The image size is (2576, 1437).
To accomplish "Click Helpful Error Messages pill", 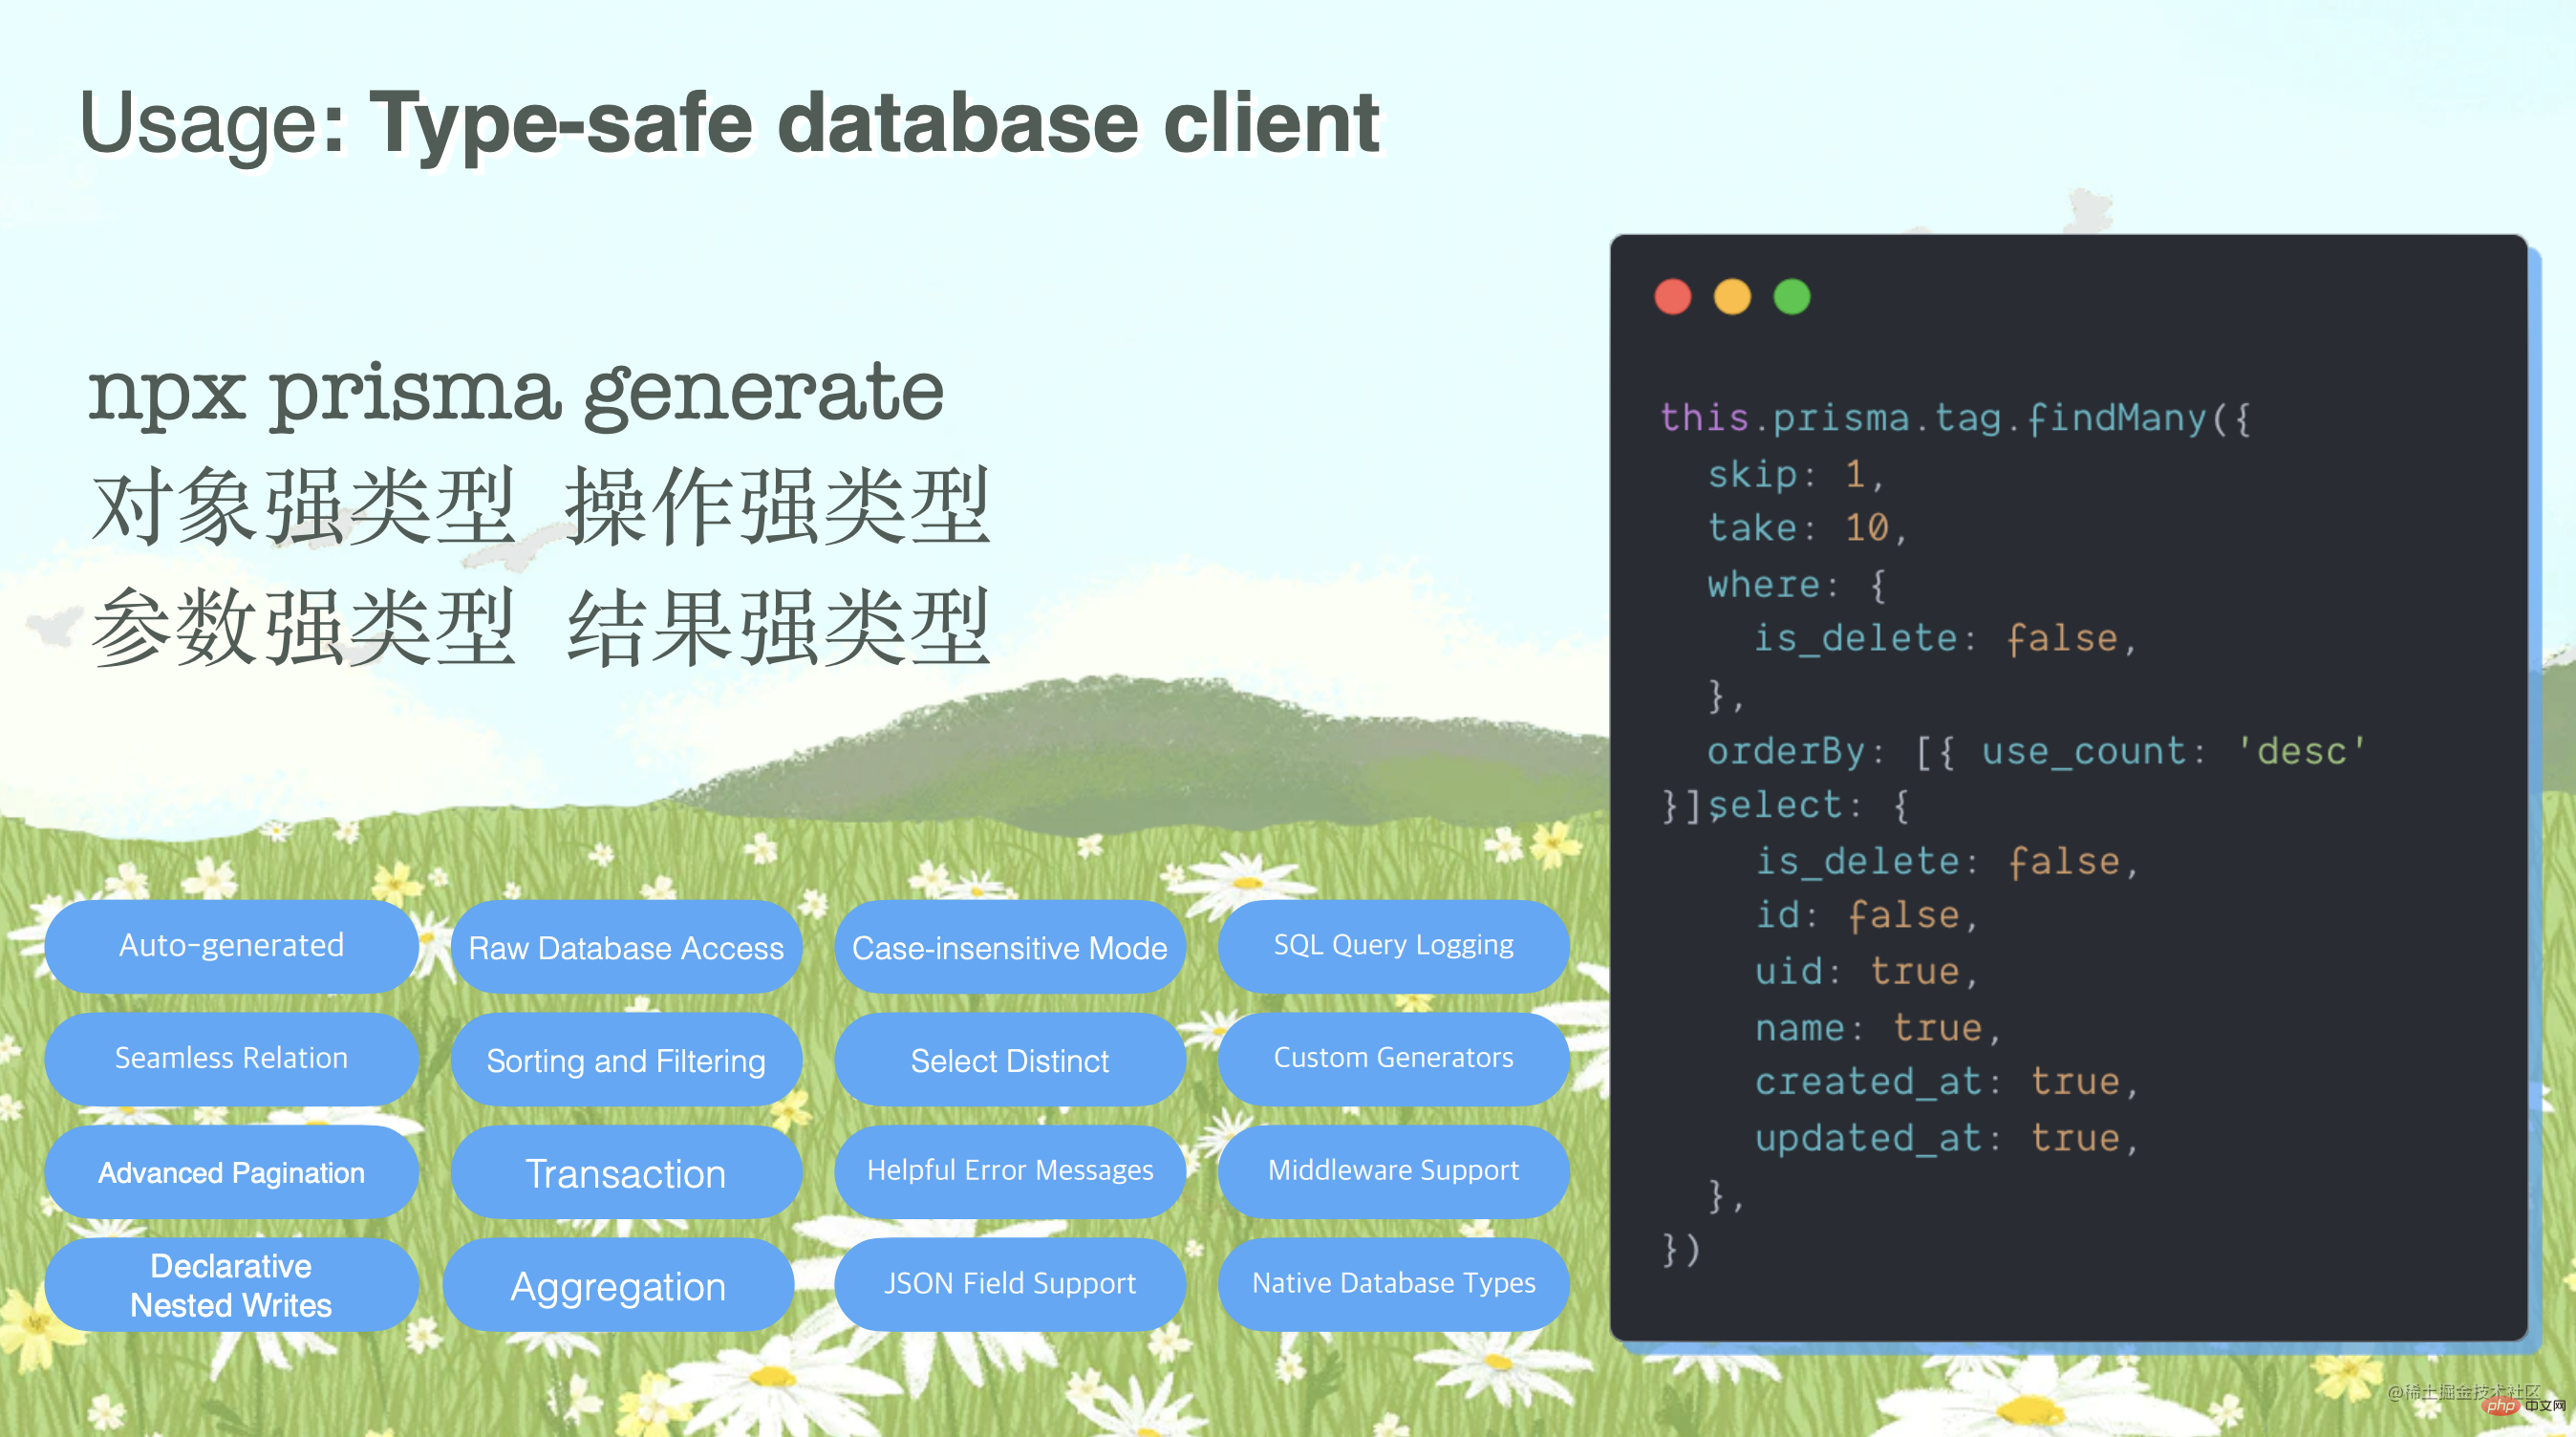I will click(1009, 1171).
